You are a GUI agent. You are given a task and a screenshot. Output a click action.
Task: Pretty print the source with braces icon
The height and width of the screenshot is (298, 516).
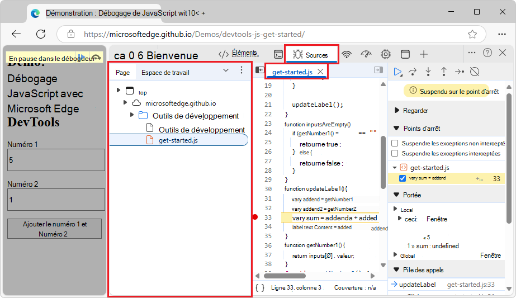point(260,288)
